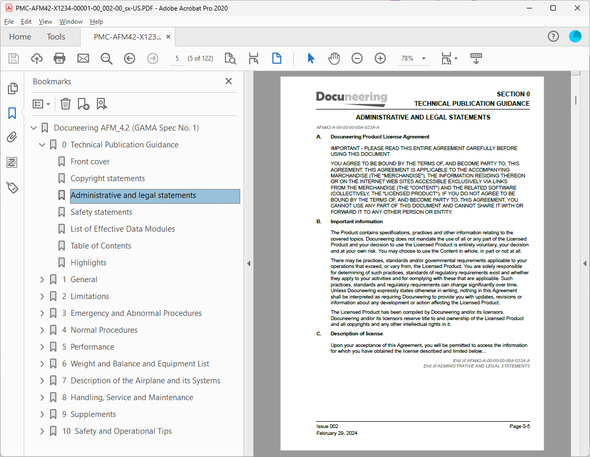Go to Copyright statements bookmark
Viewport: 590px width, 457px height.
(107, 178)
